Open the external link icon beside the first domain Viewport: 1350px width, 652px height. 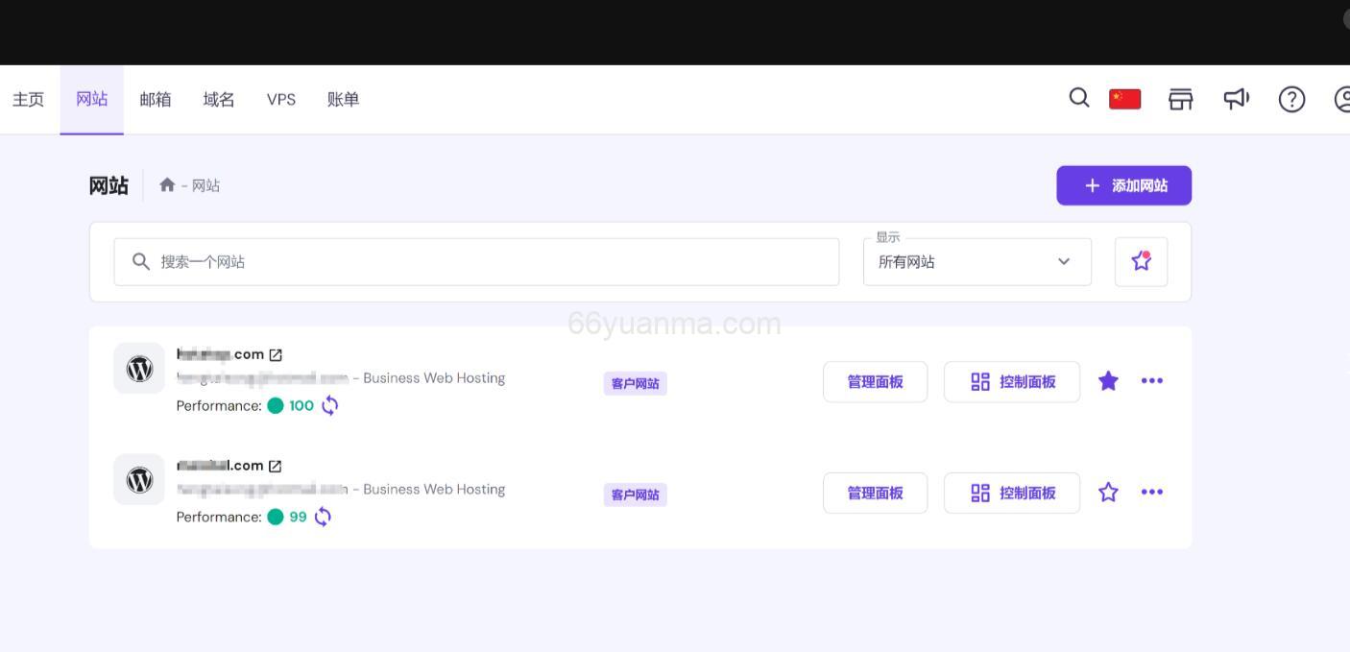(x=277, y=353)
